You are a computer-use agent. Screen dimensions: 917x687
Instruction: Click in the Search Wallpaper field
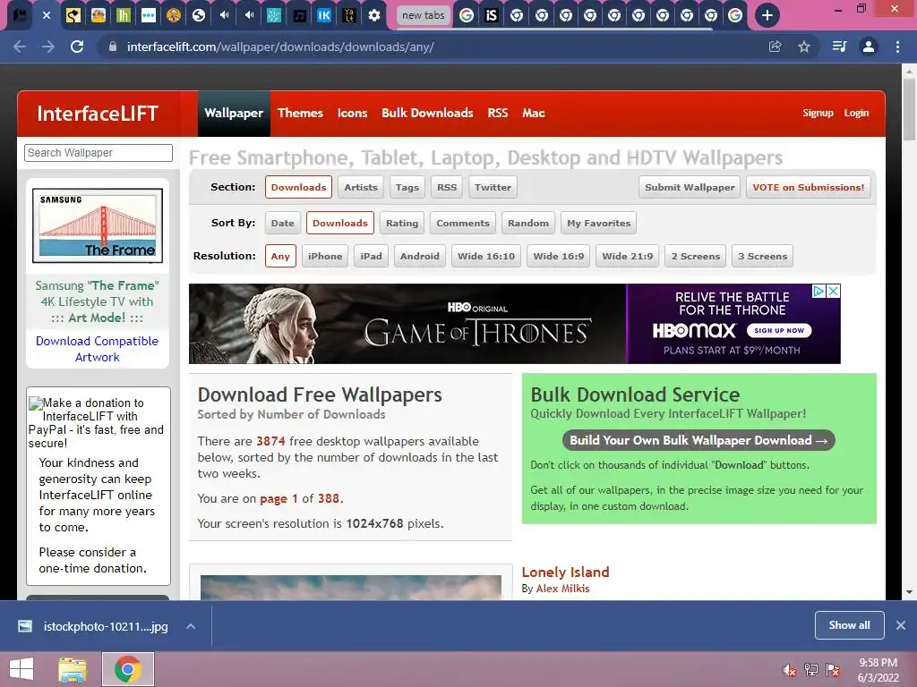[x=99, y=152]
